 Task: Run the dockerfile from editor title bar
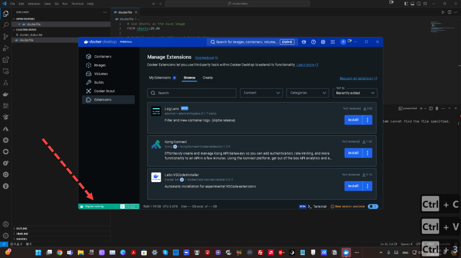tap(443, 12)
